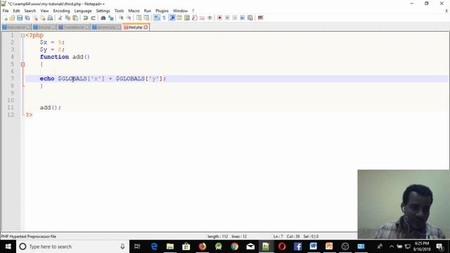Click the 'function add()' code line
Image resolution: width=450 pixels, height=253 pixels.
pyautogui.click(x=65, y=57)
